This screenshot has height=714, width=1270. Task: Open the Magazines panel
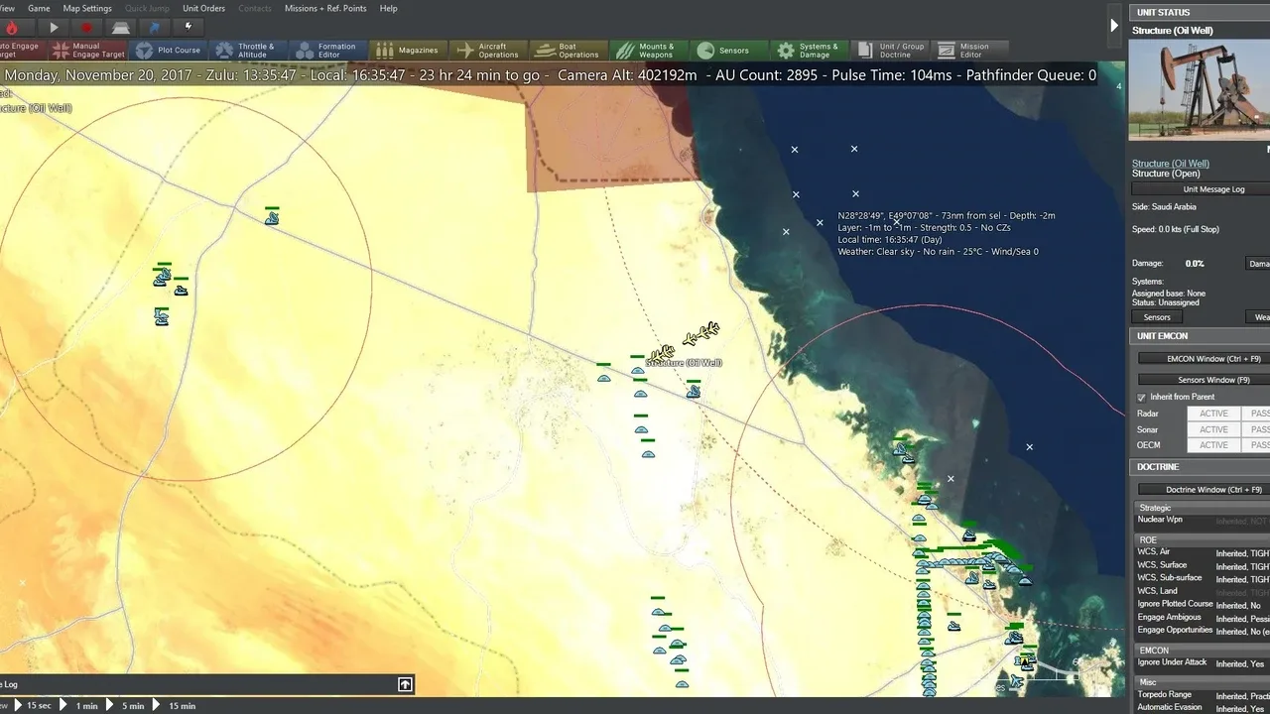[408, 51]
